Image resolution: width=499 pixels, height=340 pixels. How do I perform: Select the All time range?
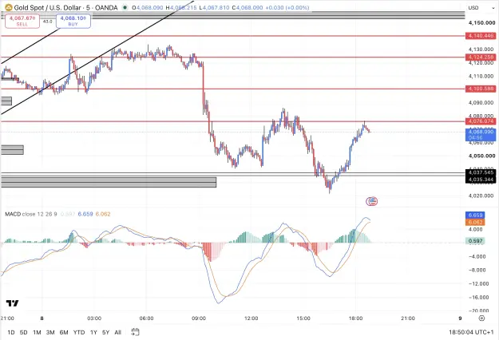pyautogui.click(x=117, y=332)
